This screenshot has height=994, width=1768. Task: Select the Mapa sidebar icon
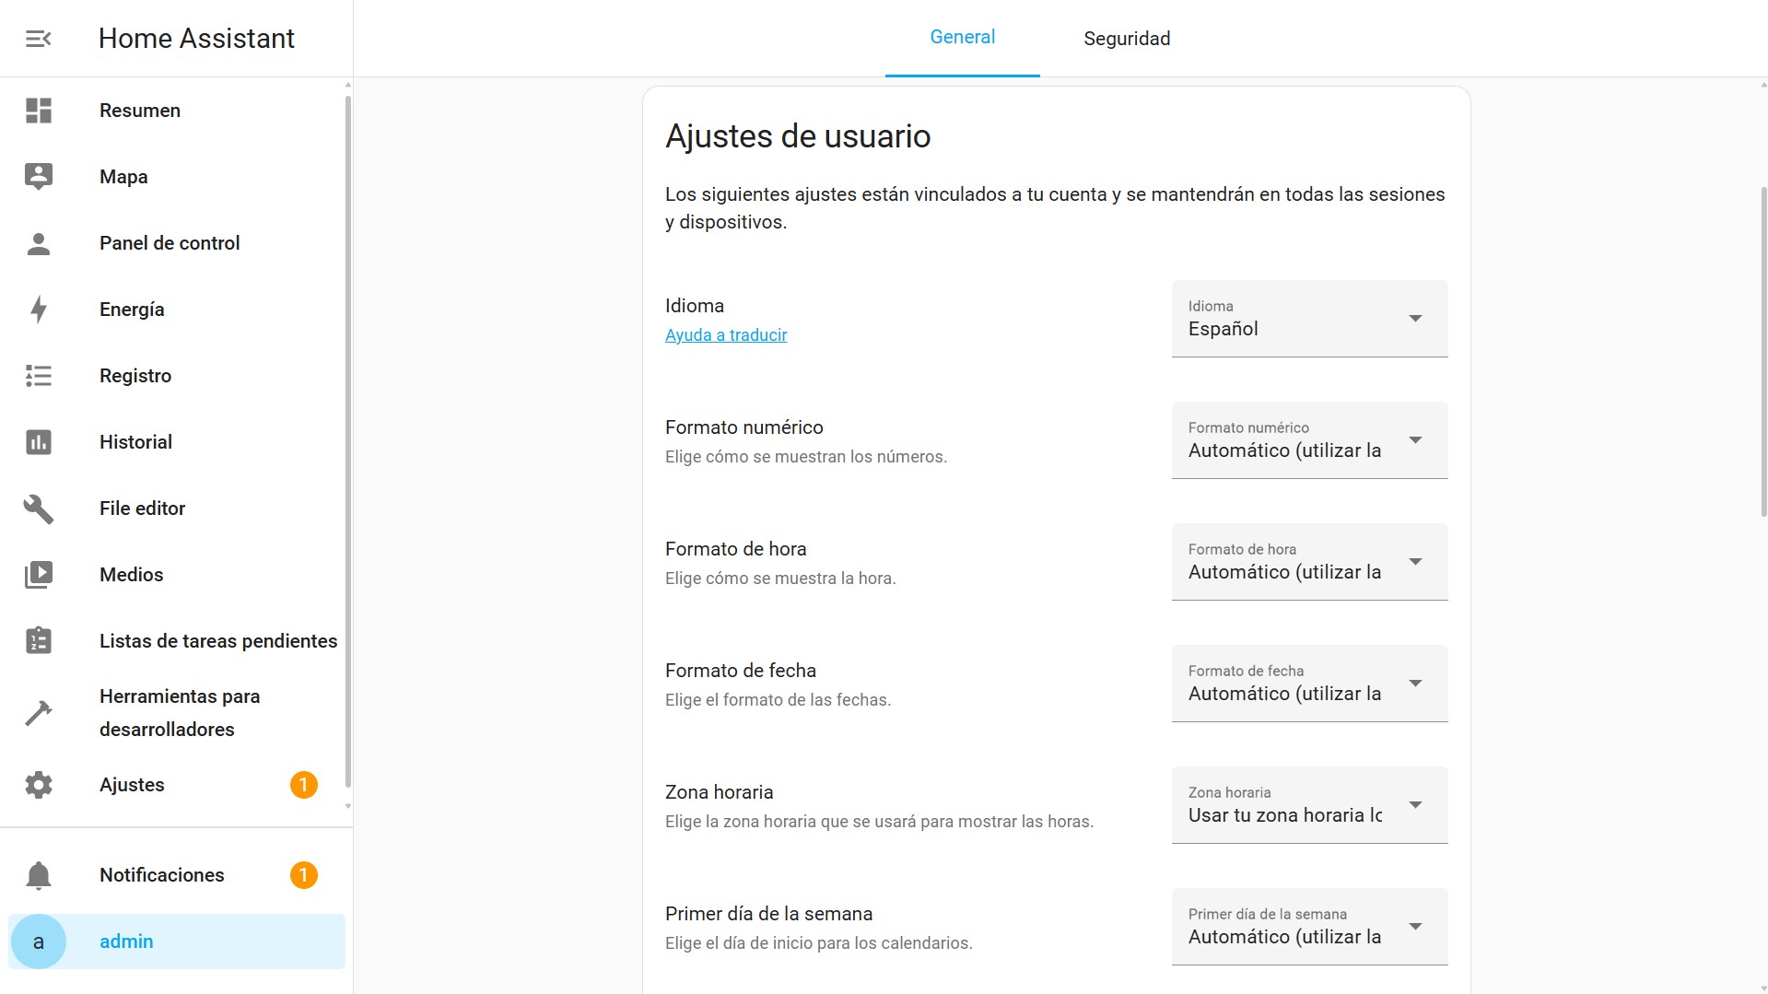click(38, 176)
